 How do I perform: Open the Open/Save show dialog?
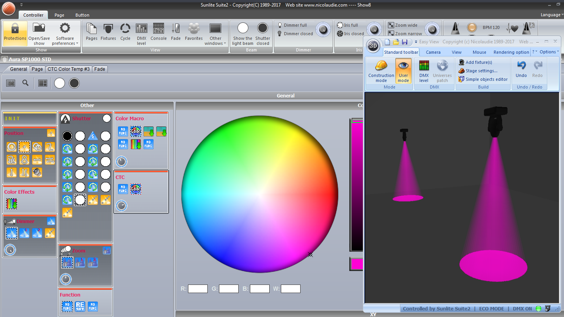click(39, 34)
